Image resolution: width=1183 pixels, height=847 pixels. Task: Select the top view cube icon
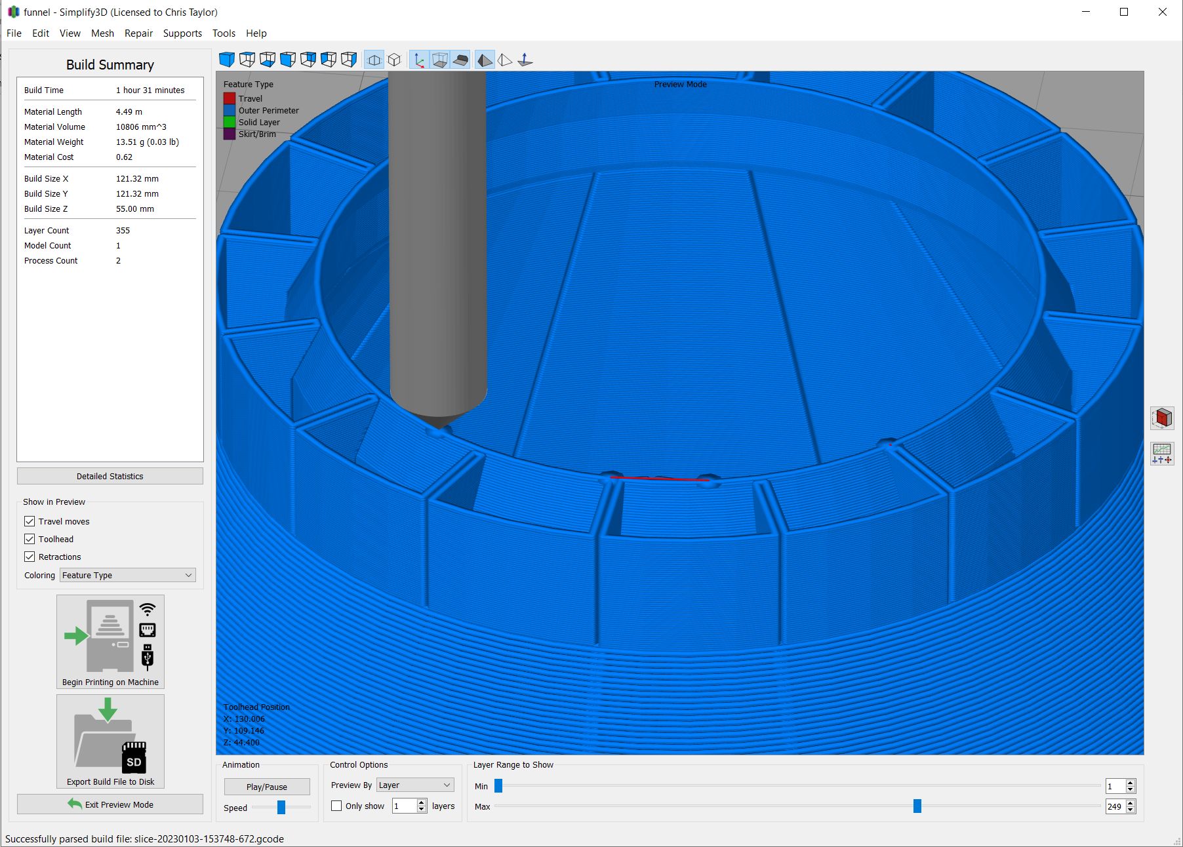coord(247,60)
